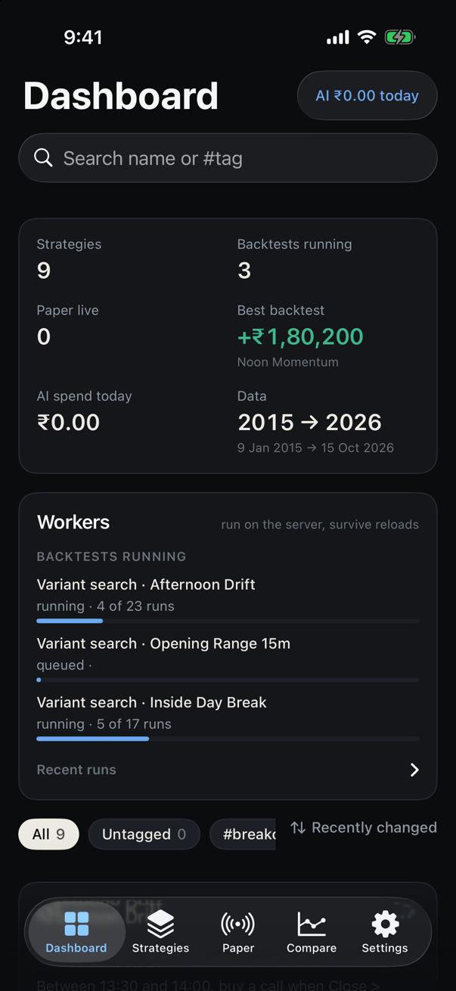Screen dimensions: 456x991
Task: Tap the cellular signal bars
Action: 338,37
